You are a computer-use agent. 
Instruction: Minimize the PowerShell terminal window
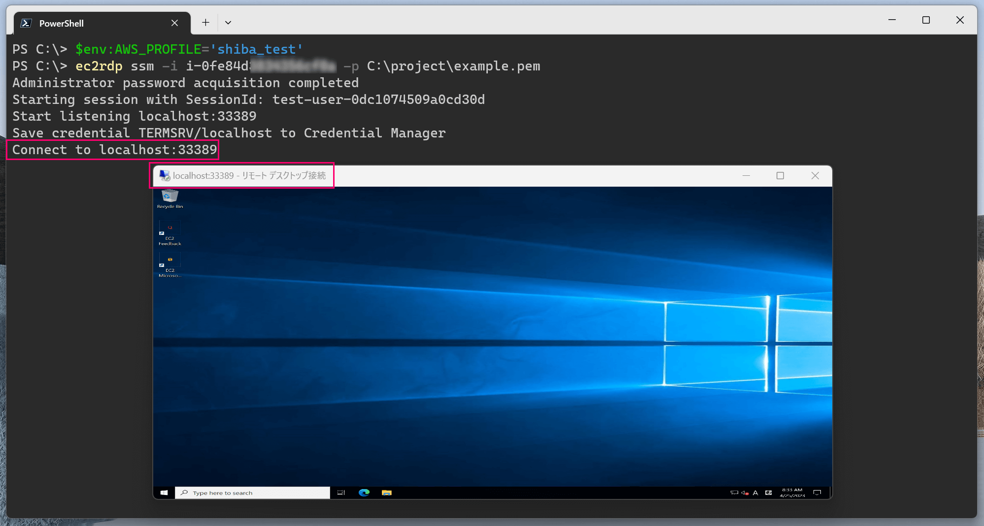click(892, 20)
